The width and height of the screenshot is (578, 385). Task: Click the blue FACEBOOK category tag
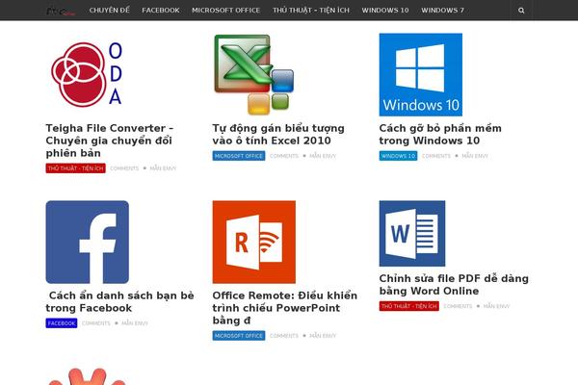(x=62, y=323)
